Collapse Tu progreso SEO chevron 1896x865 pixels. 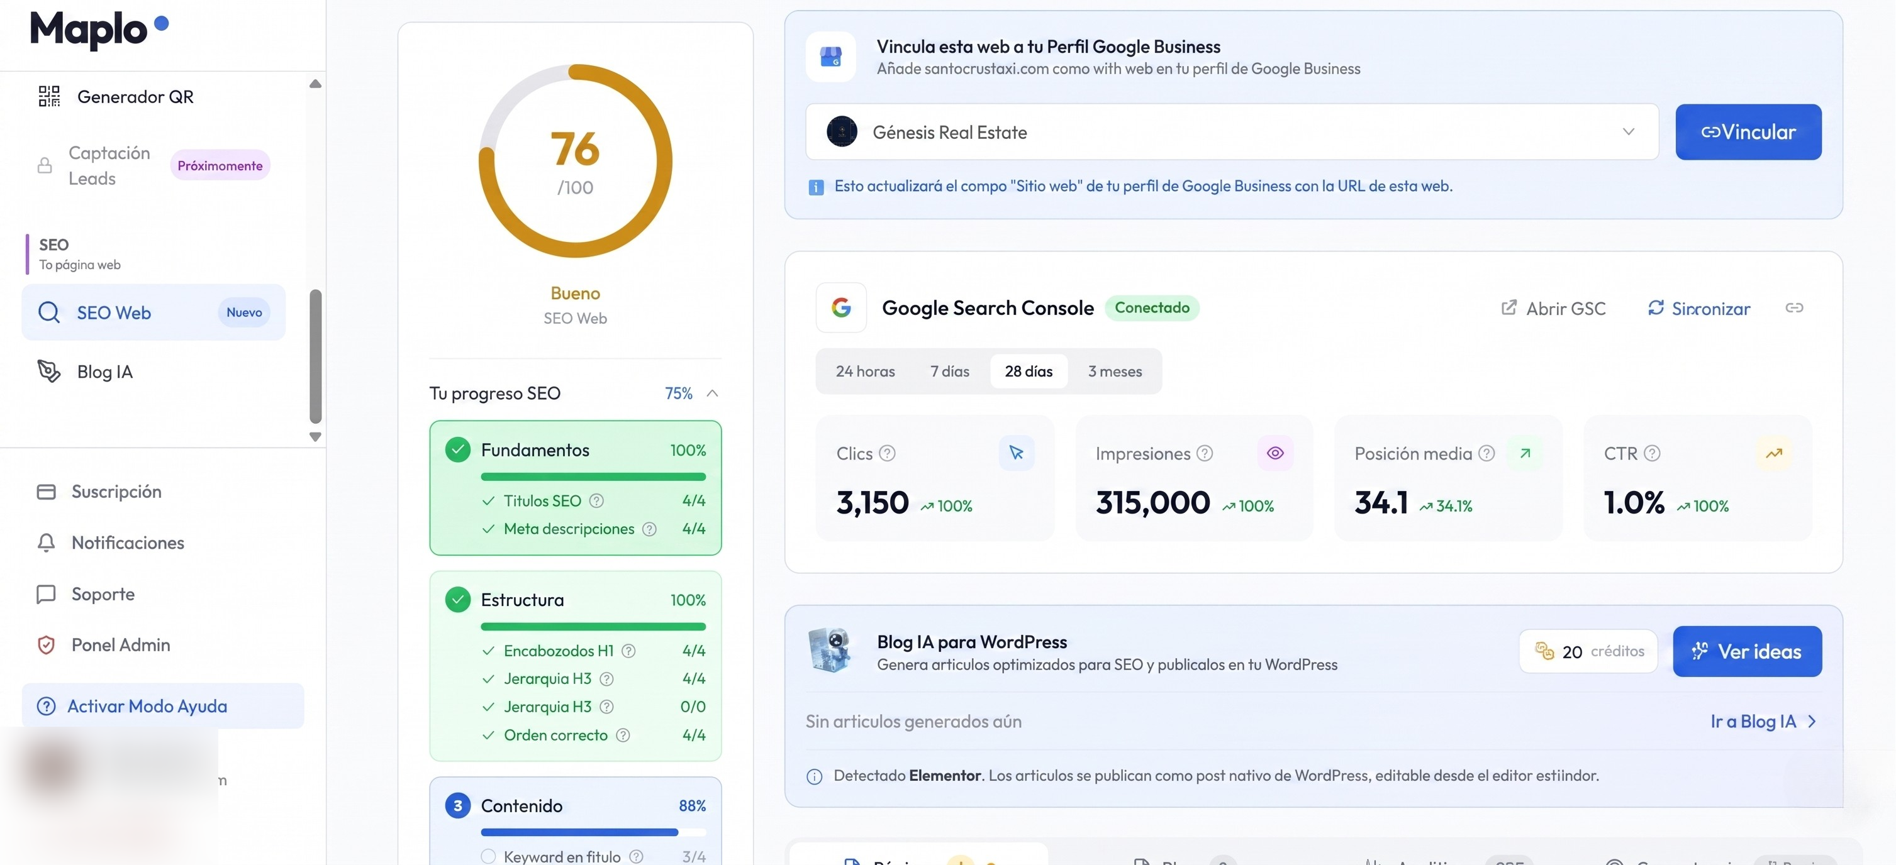(711, 394)
